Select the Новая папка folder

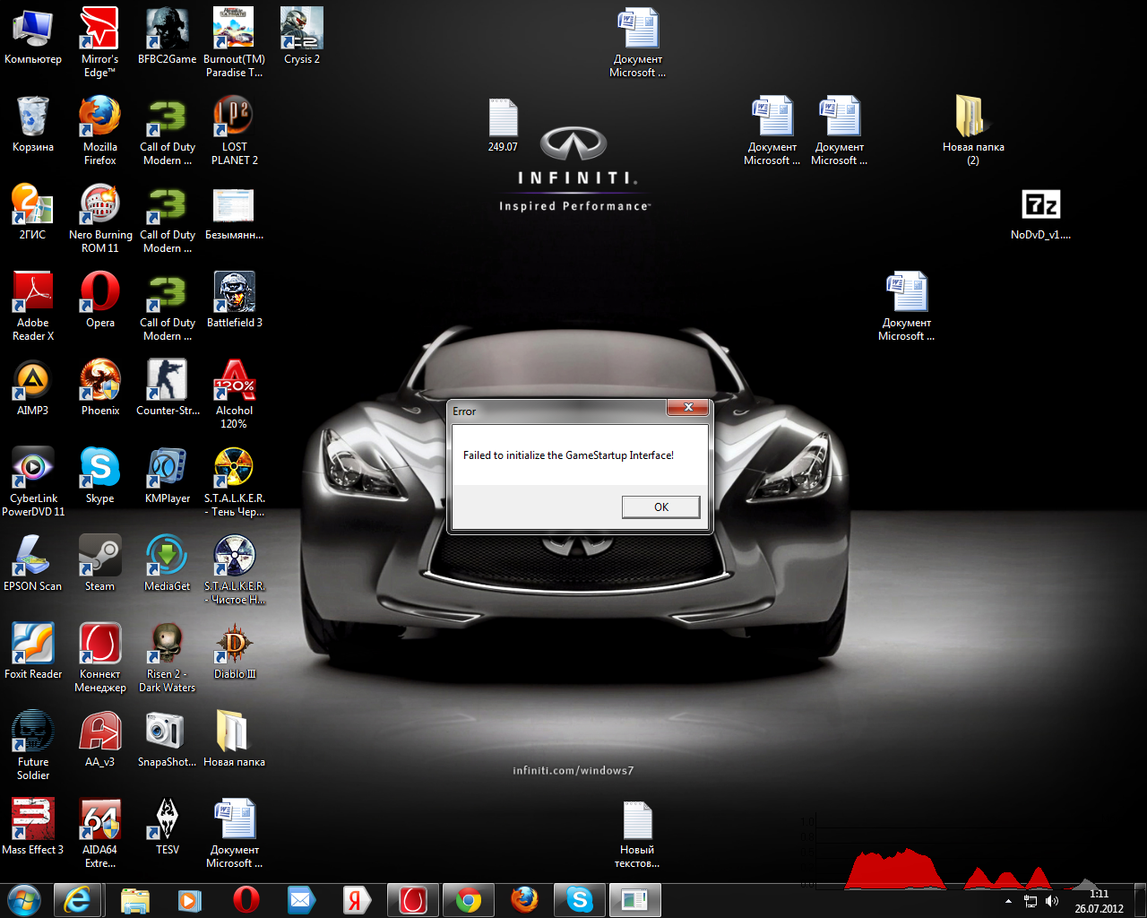[x=234, y=739]
